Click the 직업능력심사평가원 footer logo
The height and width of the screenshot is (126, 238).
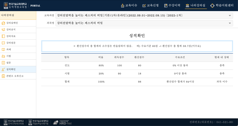coord(38,122)
